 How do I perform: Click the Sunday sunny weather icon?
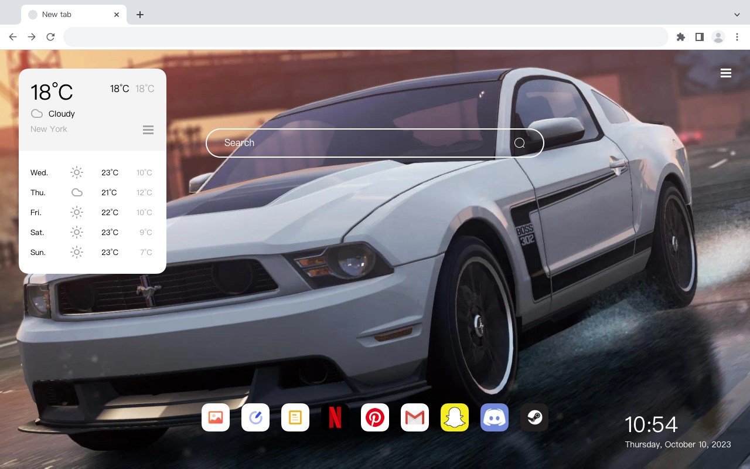(x=77, y=252)
